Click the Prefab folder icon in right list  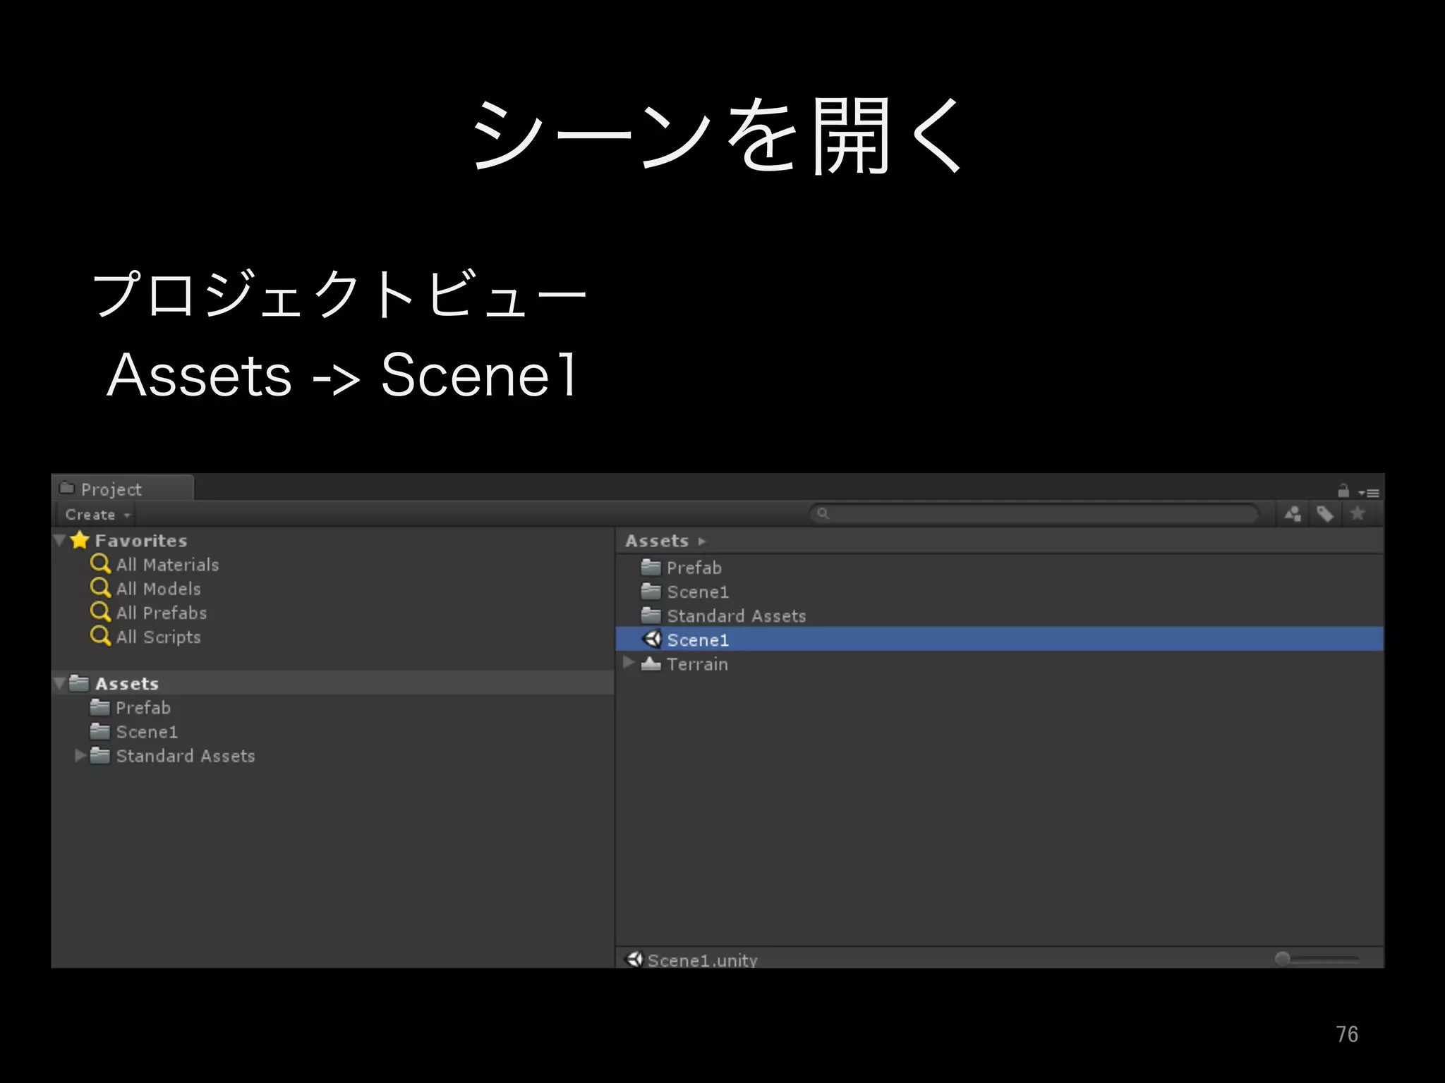click(x=651, y=567)
